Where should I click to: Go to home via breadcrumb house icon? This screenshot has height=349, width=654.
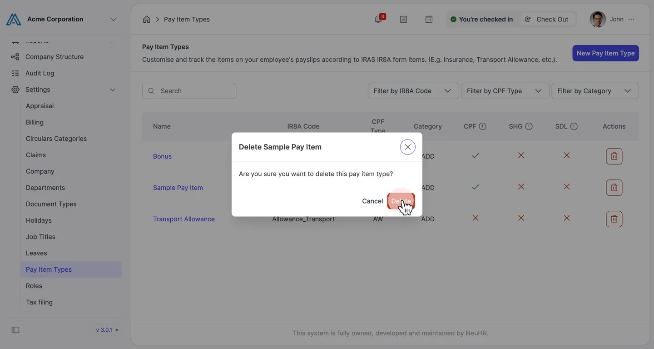147,19
